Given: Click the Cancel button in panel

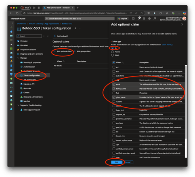Looking at the screenshot, I should [x=128, y=162].
